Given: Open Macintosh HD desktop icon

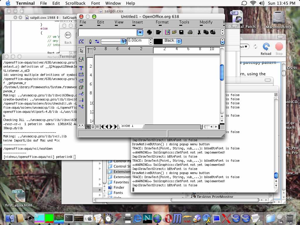Looking at the screenshot, I should point(278,20).
